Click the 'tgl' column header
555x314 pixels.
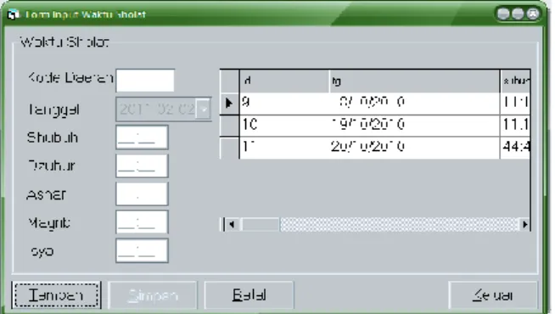[x=414, y=81]
